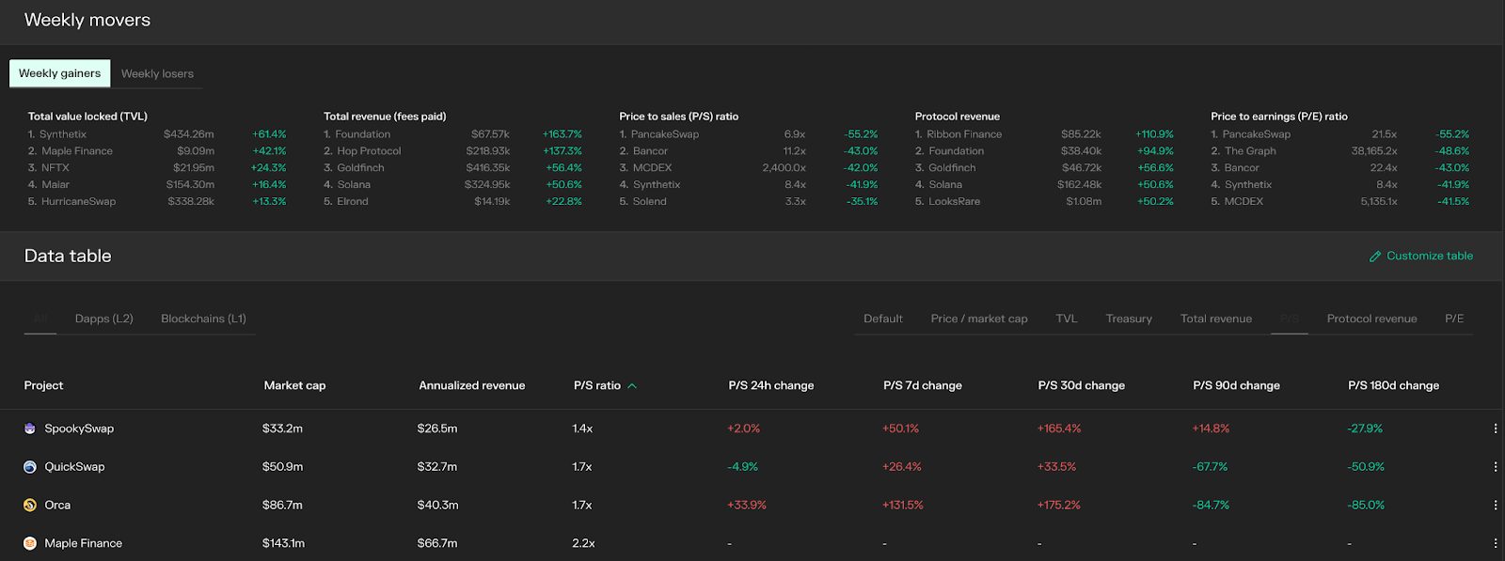Click Synthetix in the P/E ratio list
Viewport: 1505px width, 561px height.
(x=1248, y=185)
